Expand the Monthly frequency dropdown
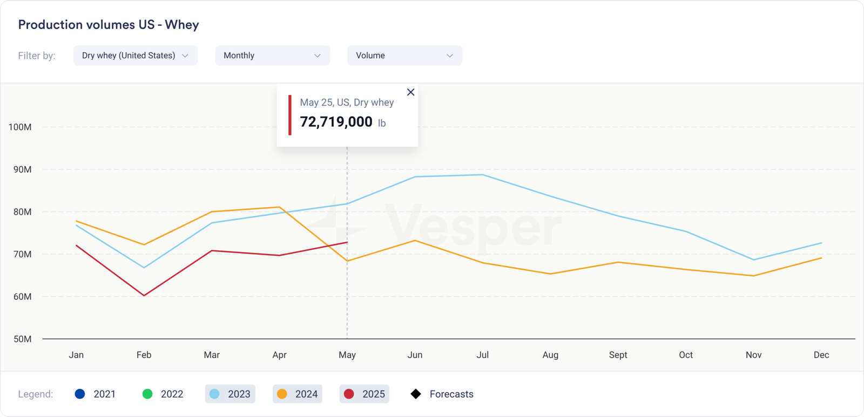864x417 pixels. [272, 56]
